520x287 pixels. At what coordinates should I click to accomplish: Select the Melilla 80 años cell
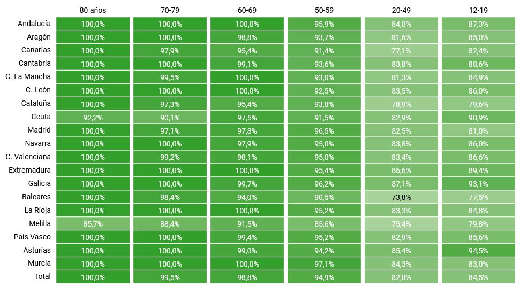(93, 223)
